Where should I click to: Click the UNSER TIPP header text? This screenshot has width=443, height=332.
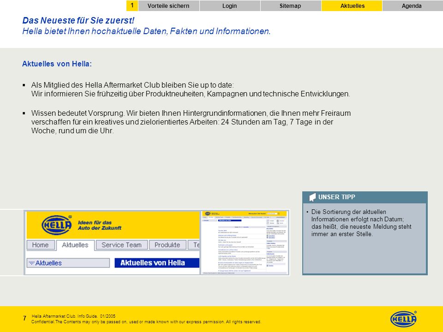pos(337,197)
